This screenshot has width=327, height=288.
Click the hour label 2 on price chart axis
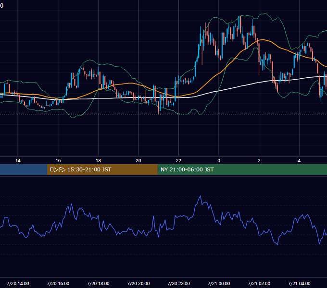(x=259, y=161)
